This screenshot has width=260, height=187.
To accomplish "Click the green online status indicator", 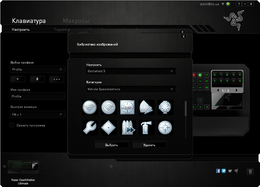I will [228, 4].
